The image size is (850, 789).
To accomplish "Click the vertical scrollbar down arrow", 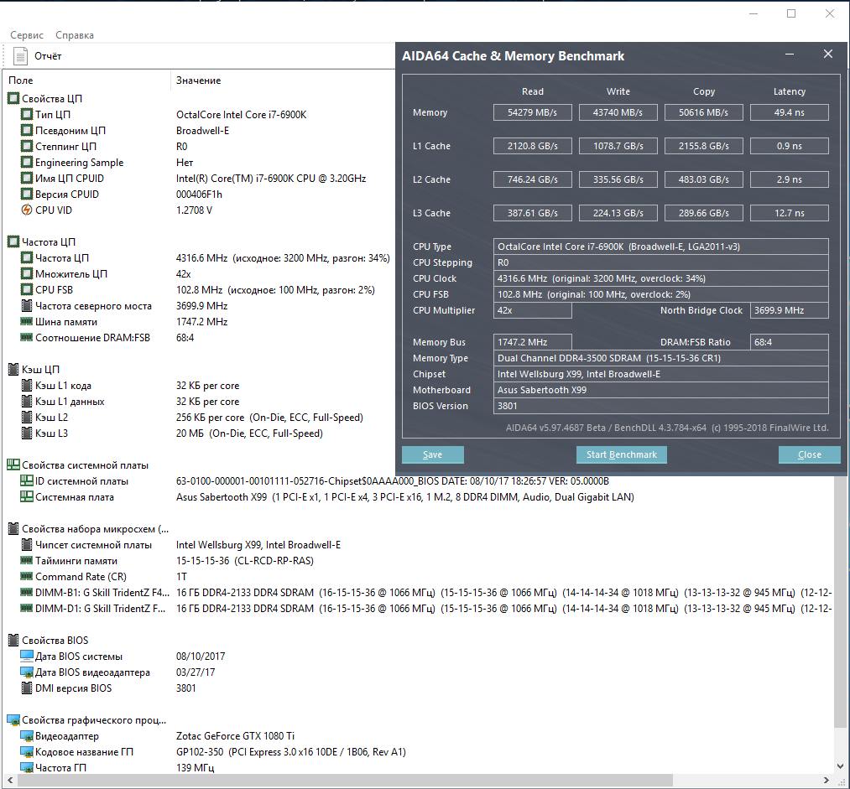I will (840, 766).
